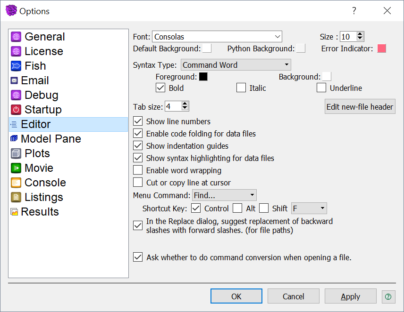Image resolution: width=404 pixels, height=312 pixels.
Task: Click the red Startup power icon
Action: [x=16, y=110]
